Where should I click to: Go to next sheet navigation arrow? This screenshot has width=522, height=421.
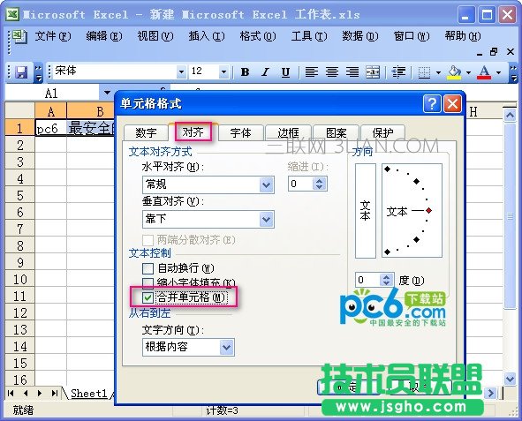point(40,394)
